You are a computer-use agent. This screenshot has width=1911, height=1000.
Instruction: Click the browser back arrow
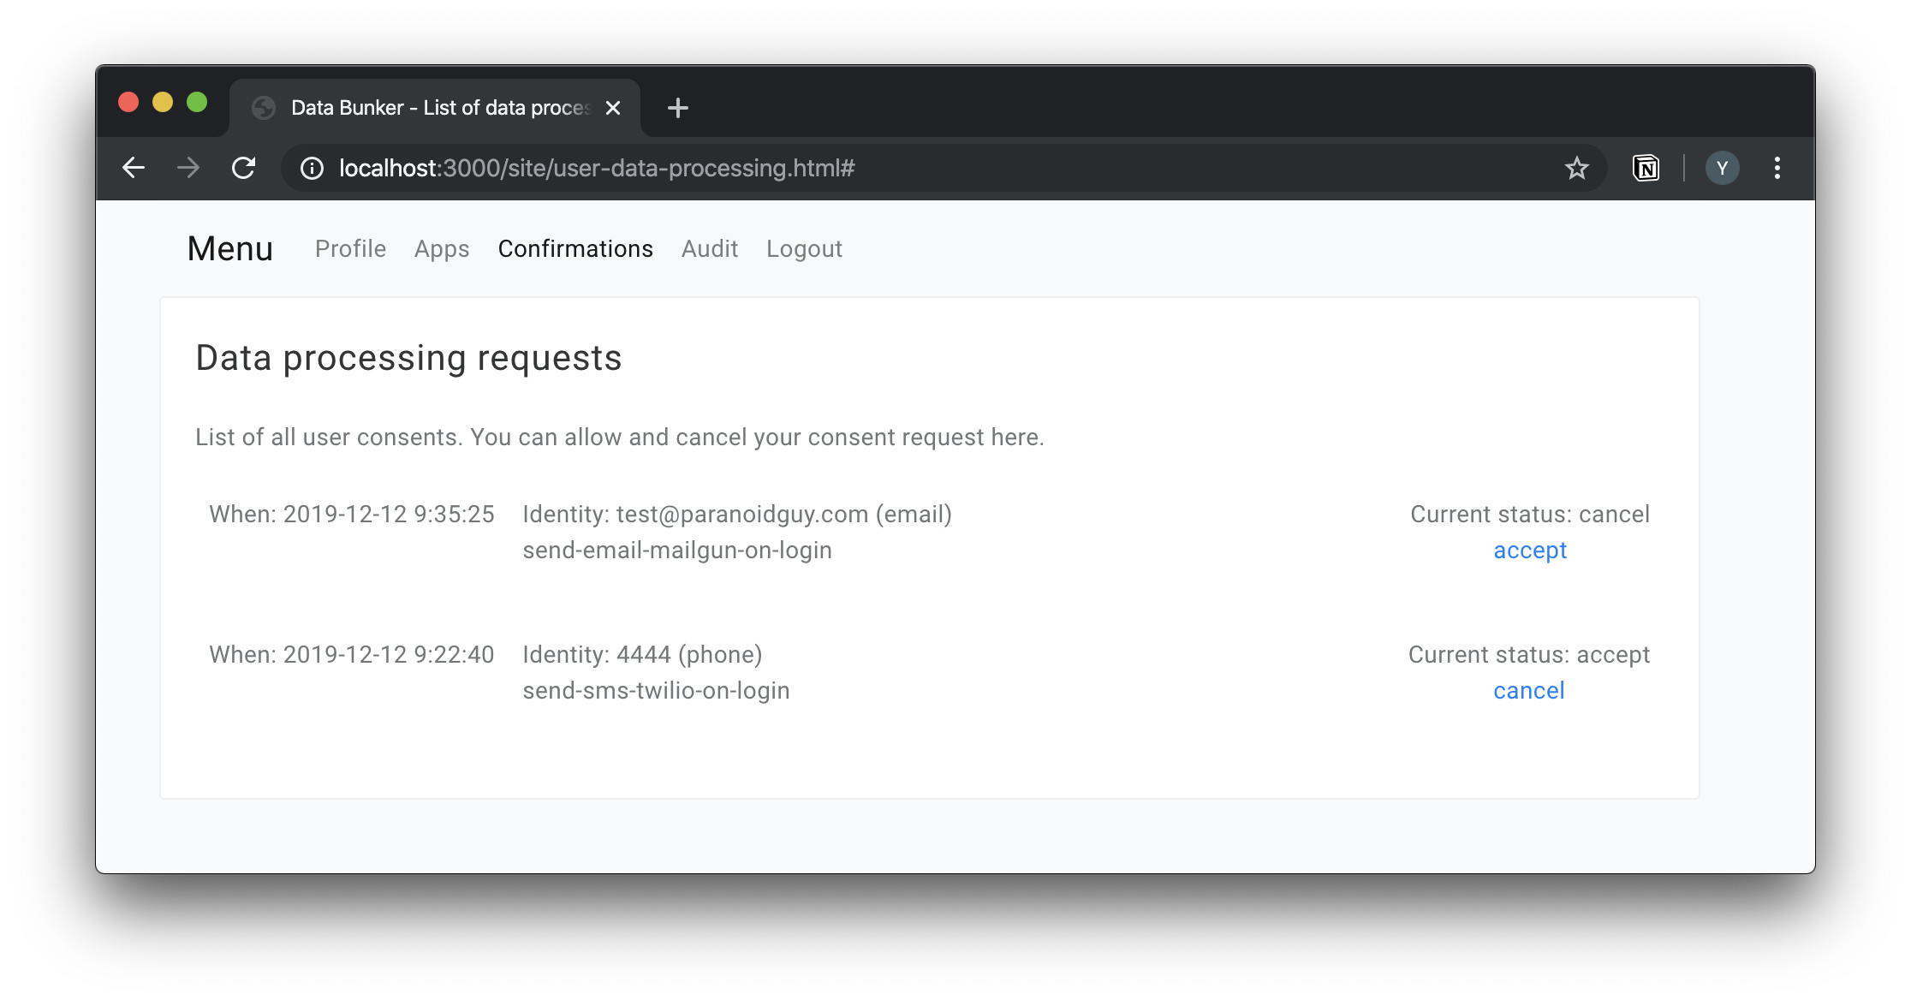coord(134,168)
